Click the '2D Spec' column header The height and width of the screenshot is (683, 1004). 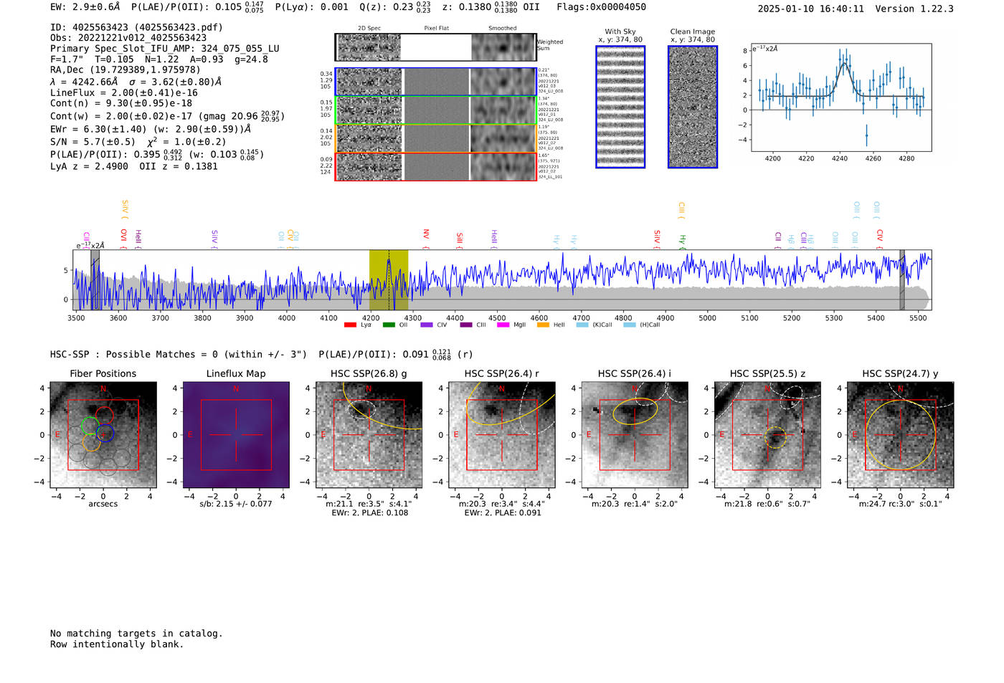tap(369, 29)
